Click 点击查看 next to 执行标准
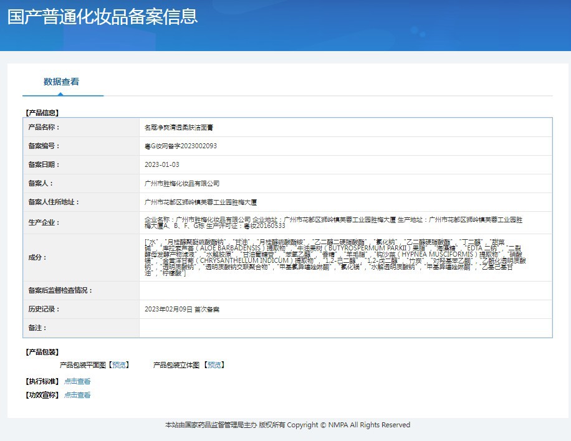This screenshot has height=441, width=571. pyautogui.click(x=77, y=381)
